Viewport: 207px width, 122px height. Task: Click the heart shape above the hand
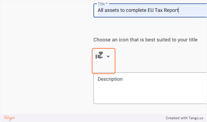[101, 53]
